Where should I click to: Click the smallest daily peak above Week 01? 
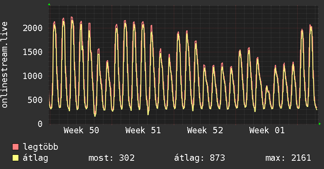[267, 86]
